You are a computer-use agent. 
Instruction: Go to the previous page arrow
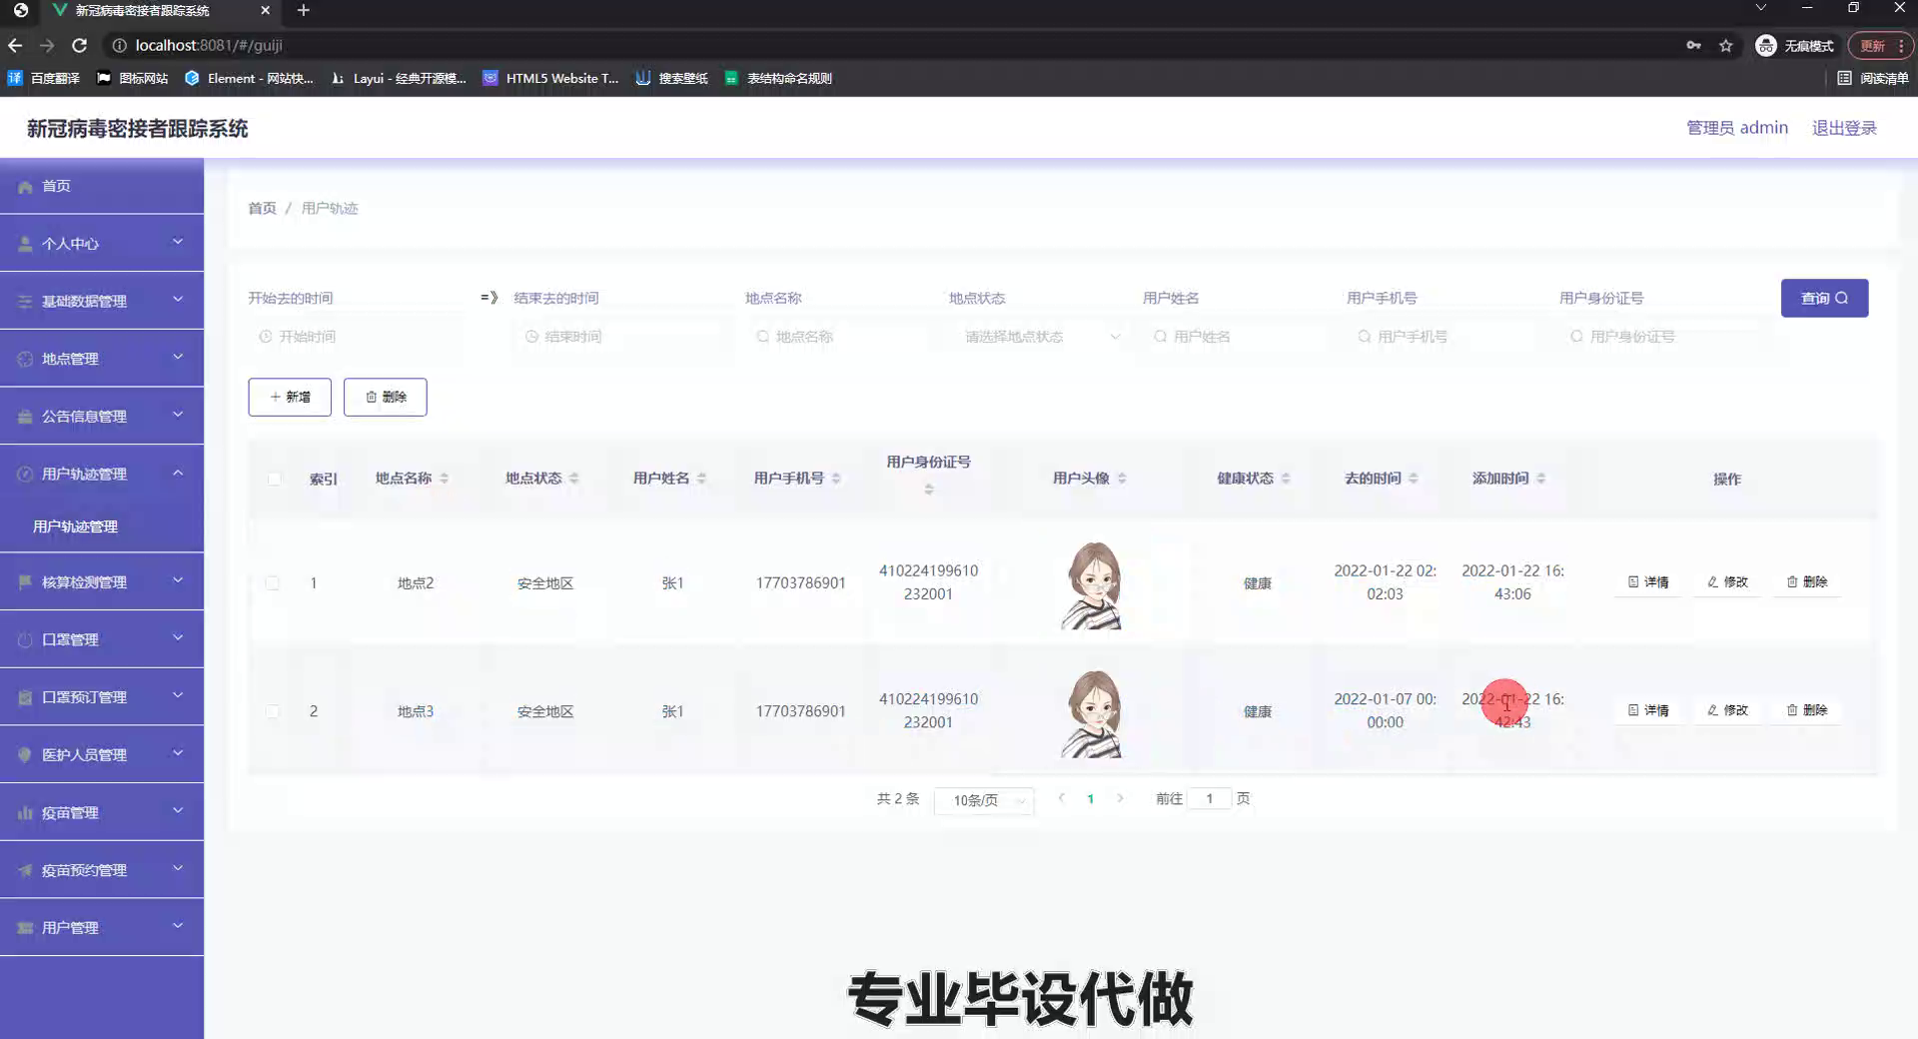click(1061, 798)
